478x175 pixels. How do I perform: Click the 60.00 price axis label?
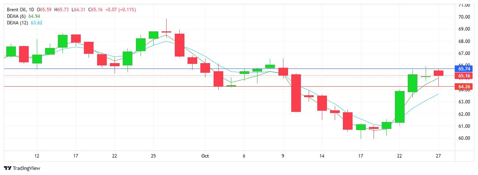click(464, 138)
